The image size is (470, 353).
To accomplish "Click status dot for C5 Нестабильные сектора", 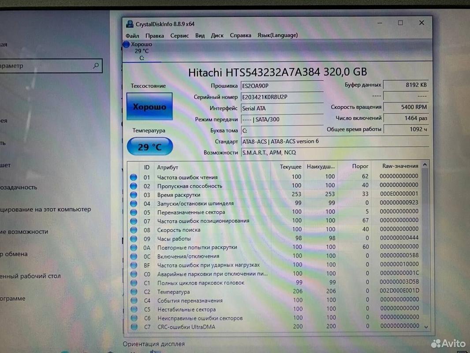I will coord(134,309).
